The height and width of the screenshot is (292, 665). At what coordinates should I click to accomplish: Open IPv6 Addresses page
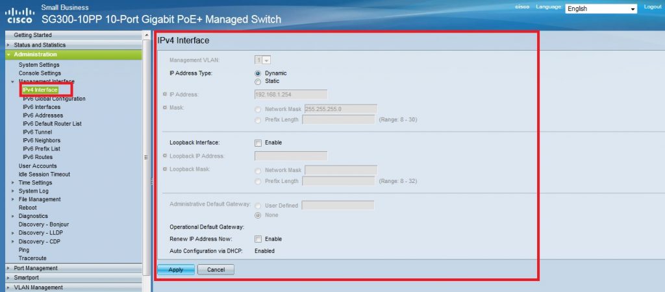[43, 116]
